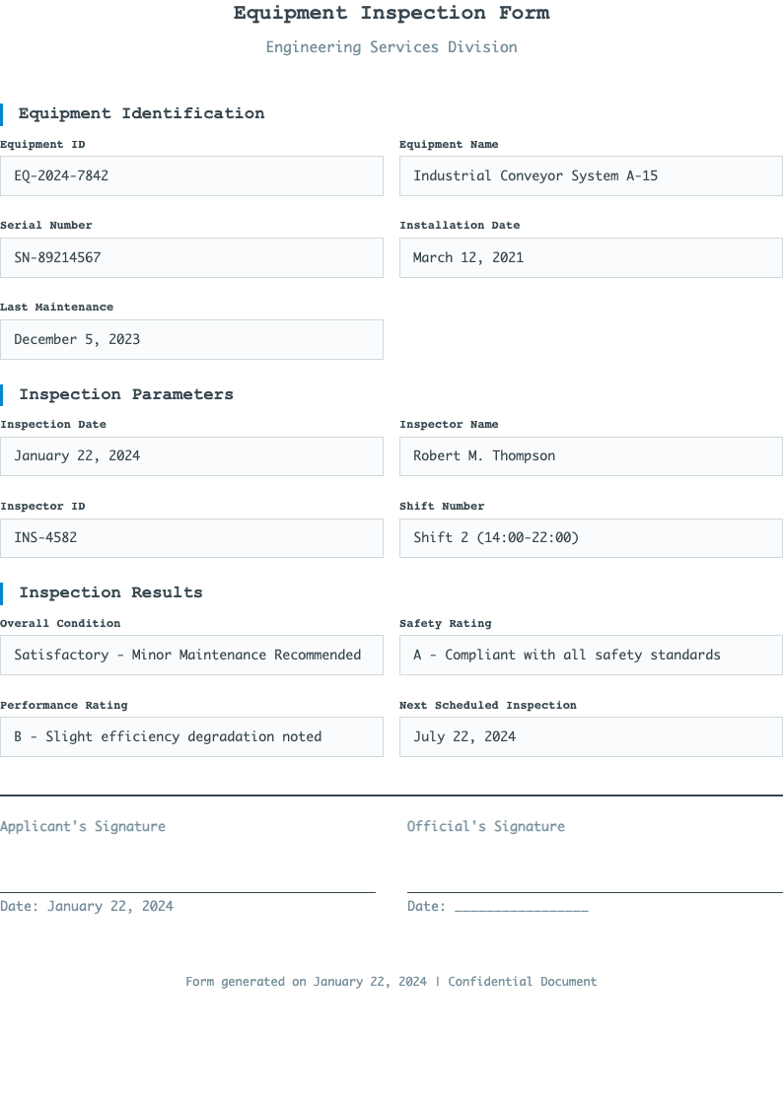Select the Overall Condition field
Screen dimensions: 783x1107
point(191,655)
